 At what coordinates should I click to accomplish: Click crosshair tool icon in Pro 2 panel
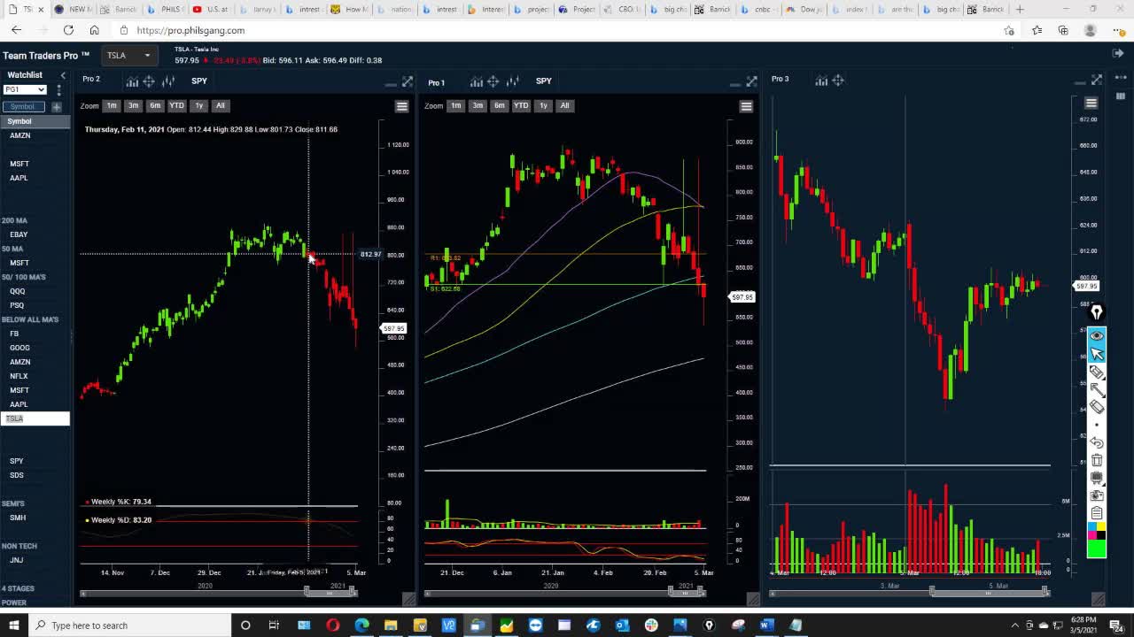(149, 81)
